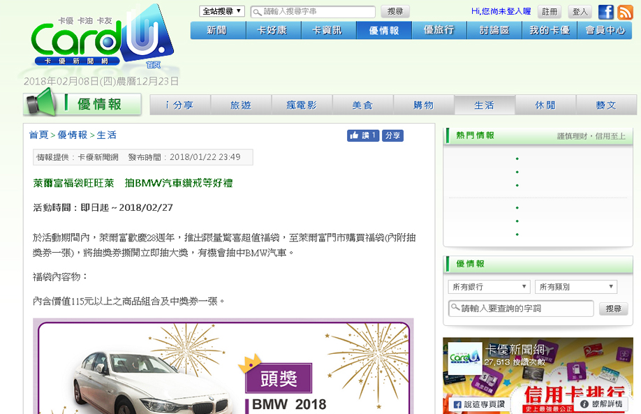Expand the 所有銀行 dropdown

point(489,287)
